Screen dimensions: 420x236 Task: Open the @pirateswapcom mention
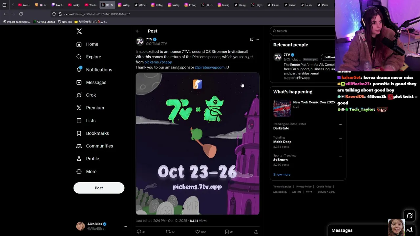(210, 67)
